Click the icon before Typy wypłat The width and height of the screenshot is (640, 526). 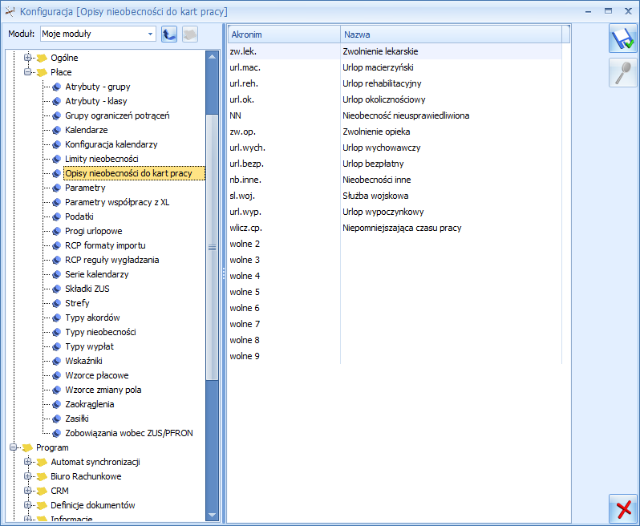pyautogui.click(x=57, y=347)
